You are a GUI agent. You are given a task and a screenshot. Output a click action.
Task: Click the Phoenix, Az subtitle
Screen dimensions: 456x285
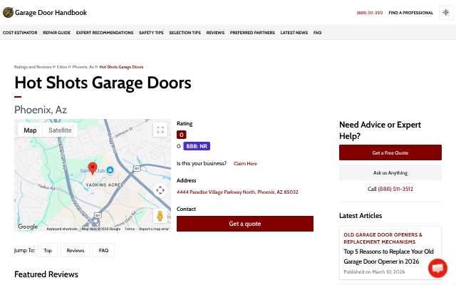pyautogui.click(x=41, y=110)
